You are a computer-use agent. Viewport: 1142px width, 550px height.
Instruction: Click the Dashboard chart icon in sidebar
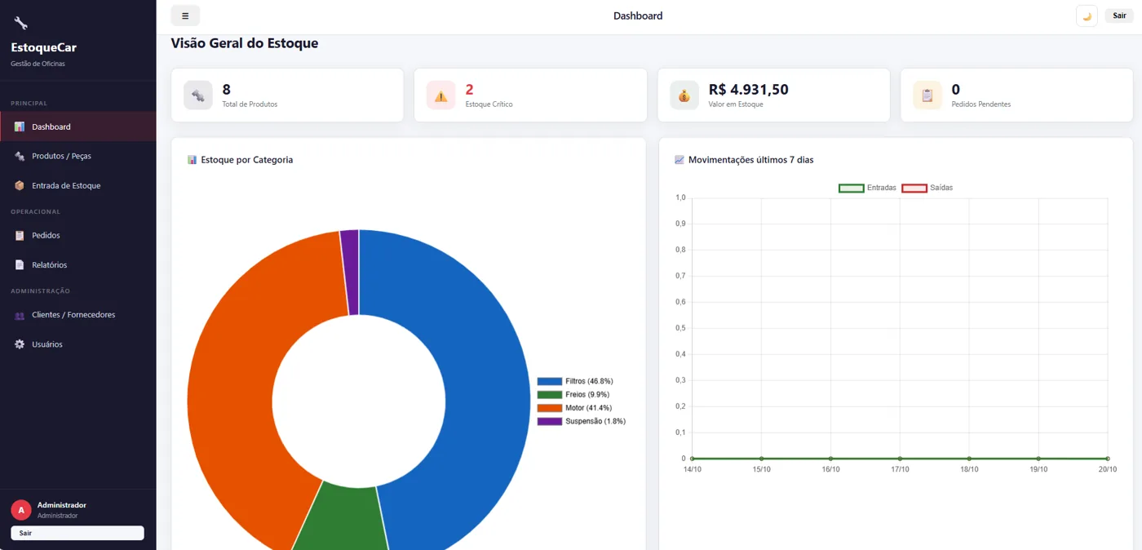[x=20, y=127]
